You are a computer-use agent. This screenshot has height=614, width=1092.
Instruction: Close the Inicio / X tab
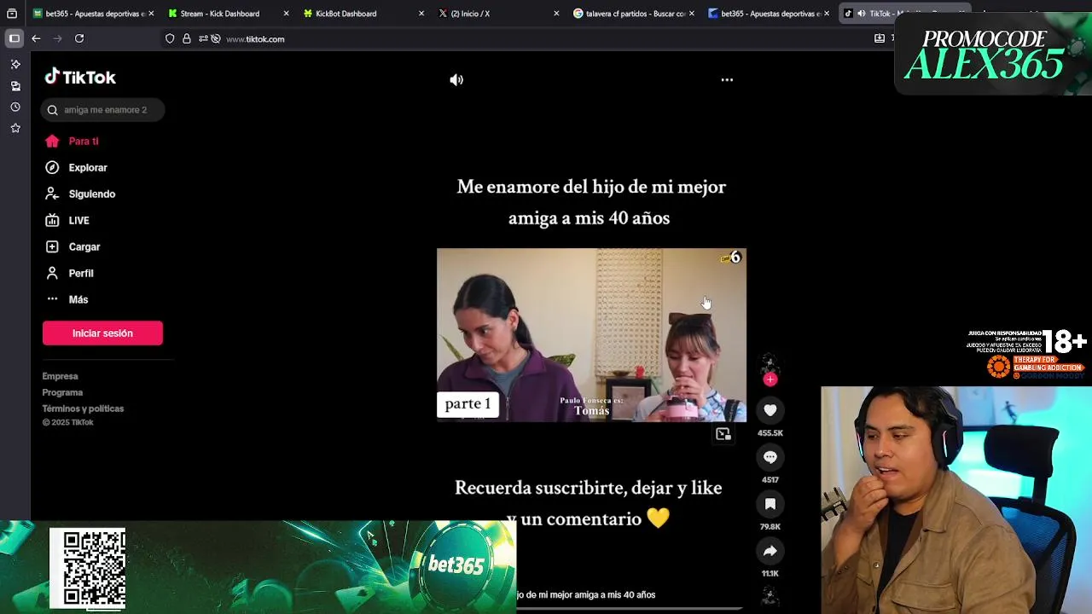pos(556,14)
